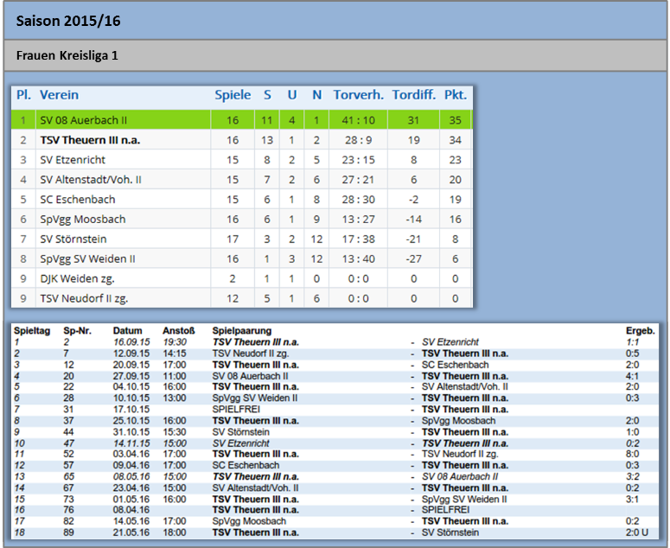The image size is (670, 548).
Task: Click the fixture date '04.10.15'
Action: coord(131,387)
